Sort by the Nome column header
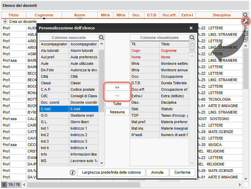 coord(80,15)
